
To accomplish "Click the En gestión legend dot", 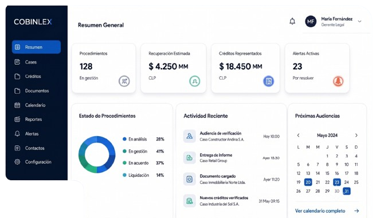I will coord(124,151).
